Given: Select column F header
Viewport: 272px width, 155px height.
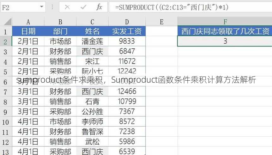Looking at the screenshot, I should [225, 22].
